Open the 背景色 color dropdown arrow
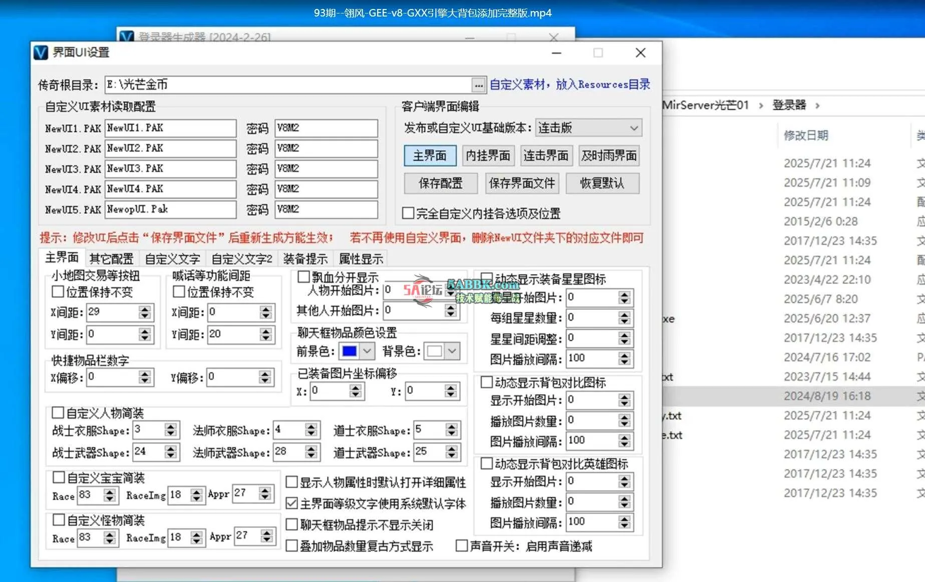925x582 pixels. tap(452, 351)
